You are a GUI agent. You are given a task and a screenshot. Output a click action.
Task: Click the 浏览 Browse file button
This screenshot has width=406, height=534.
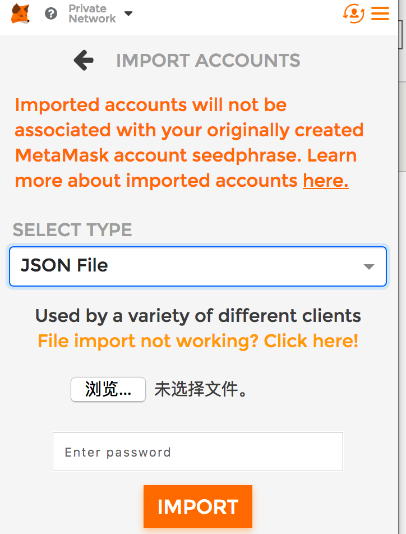click(x=108, y=389)
